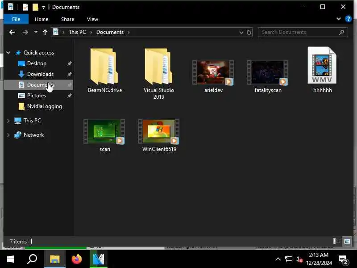Click Documents in the address bar
The width and height of the screenshot is (357, 268).
coord(110,32)
